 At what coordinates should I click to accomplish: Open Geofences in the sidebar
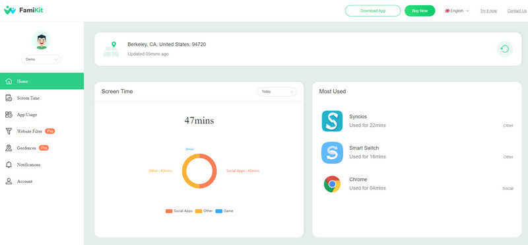42,148
